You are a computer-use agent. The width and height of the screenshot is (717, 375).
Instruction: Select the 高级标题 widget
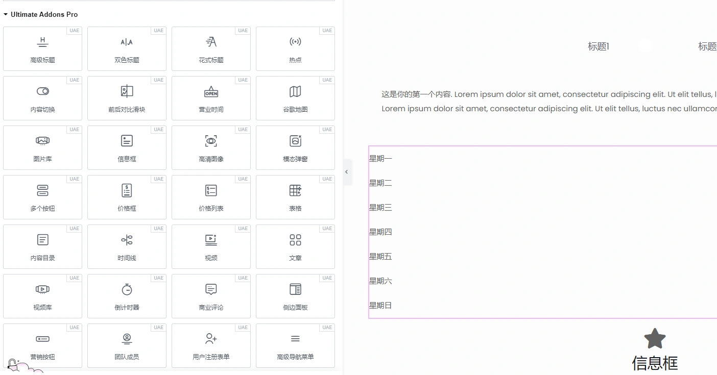click(42, 48)
